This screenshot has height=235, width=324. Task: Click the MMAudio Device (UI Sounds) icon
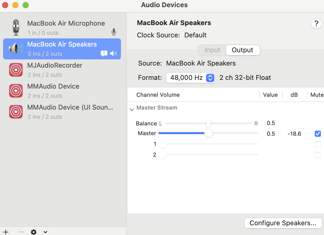(16, 112)
